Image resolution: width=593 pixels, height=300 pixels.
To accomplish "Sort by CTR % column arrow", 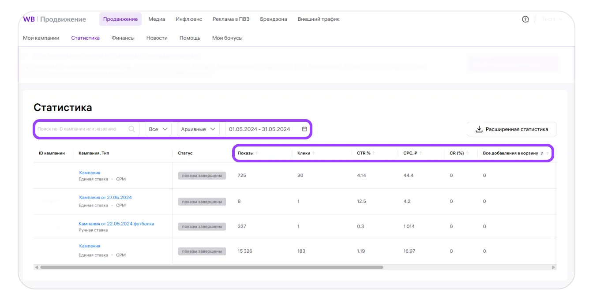I will tap(374, 153).
